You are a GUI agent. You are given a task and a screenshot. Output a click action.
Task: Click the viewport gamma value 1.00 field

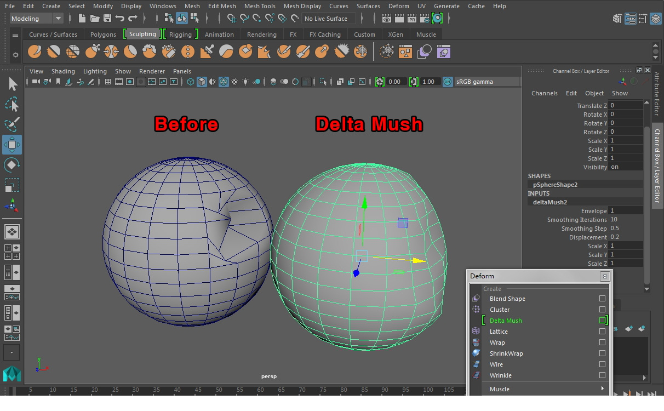tap(430, 82)
